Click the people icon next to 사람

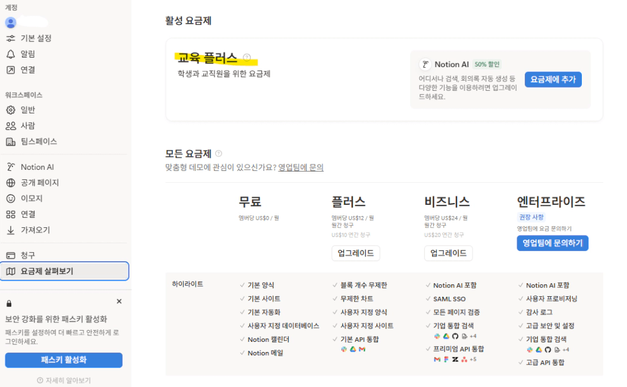(11, 126)
